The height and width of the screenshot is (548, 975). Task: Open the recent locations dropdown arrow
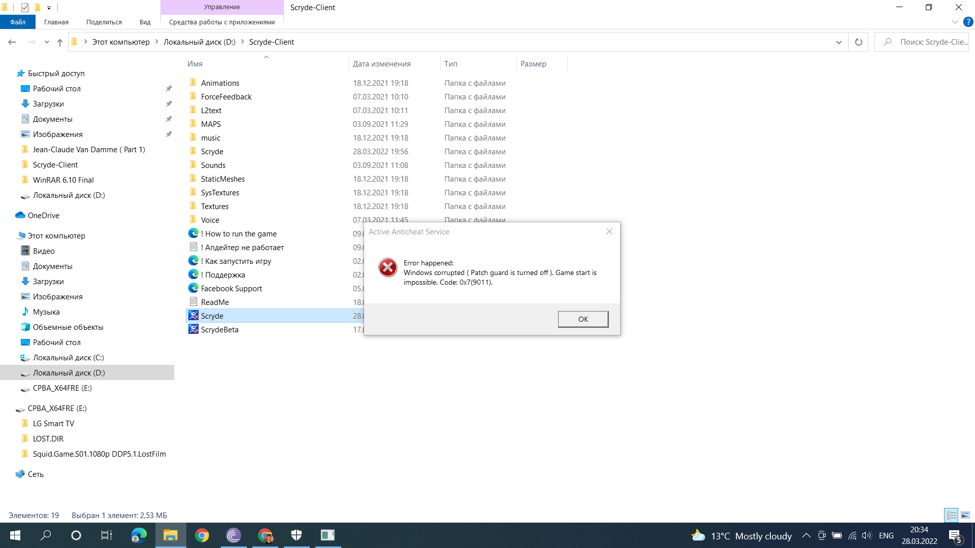click(47, 42)
